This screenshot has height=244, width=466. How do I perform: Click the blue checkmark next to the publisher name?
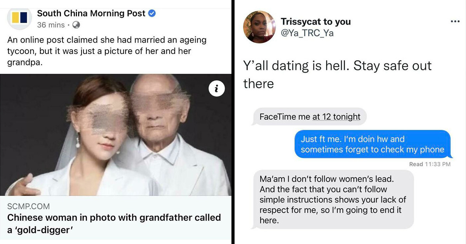point(151,13)
